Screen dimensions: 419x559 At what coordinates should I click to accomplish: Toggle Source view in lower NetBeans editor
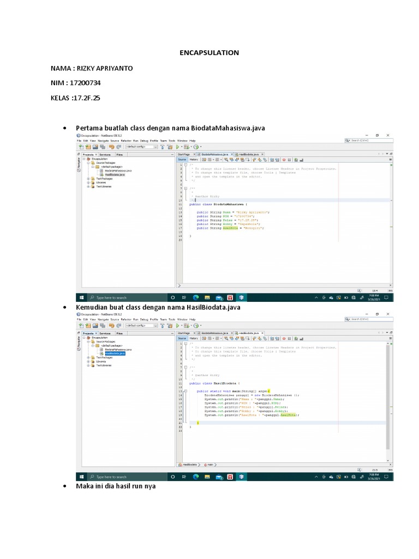182,338
